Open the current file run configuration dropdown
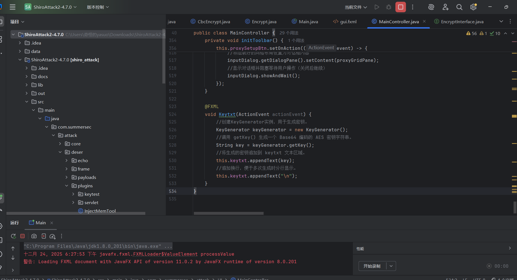Screen dimensions: 517x280 (356, 7)
